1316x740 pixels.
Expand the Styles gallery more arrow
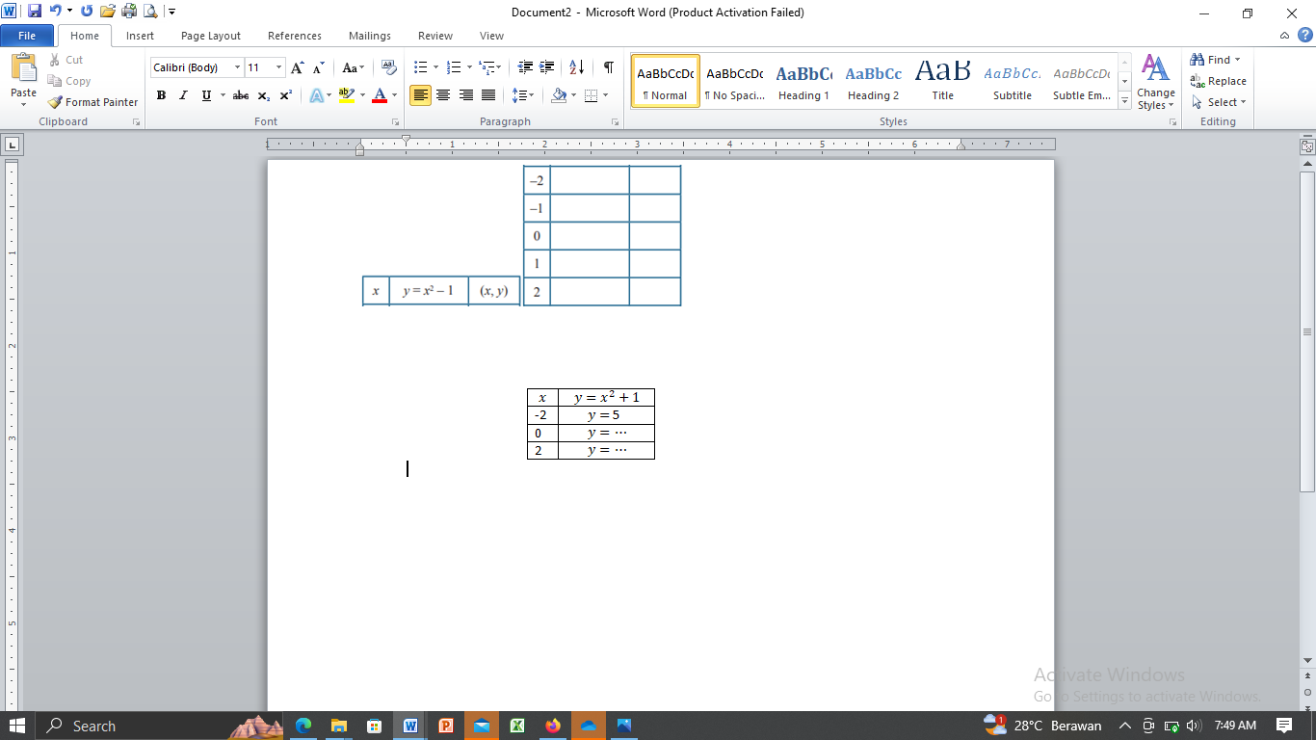click(x=1124, y=101)
